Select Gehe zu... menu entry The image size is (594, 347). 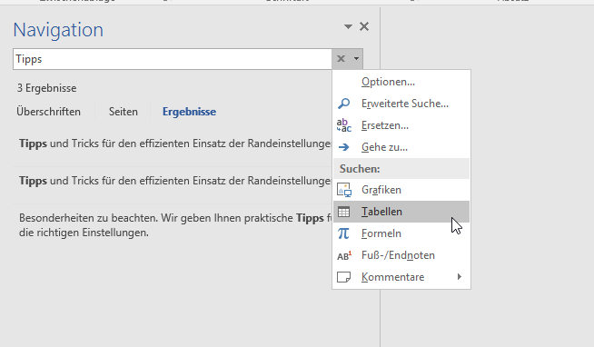pos(401,147)
